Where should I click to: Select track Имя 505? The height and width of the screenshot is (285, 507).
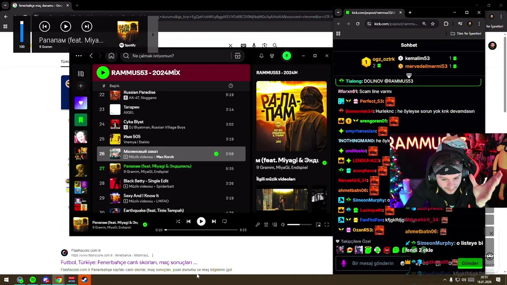coord(171,139)
